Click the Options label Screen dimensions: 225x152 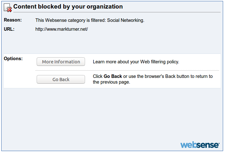(13, 59)
